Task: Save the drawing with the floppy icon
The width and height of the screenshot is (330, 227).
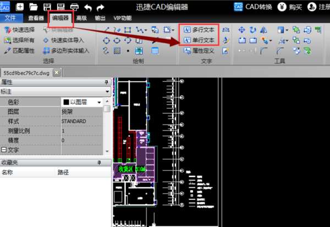Action: click(x=47, y=7)
